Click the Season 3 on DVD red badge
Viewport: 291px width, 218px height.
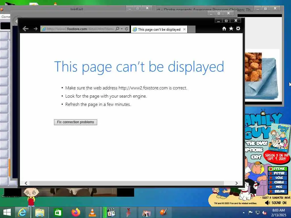pyautogui.click(x=277, y=157)
